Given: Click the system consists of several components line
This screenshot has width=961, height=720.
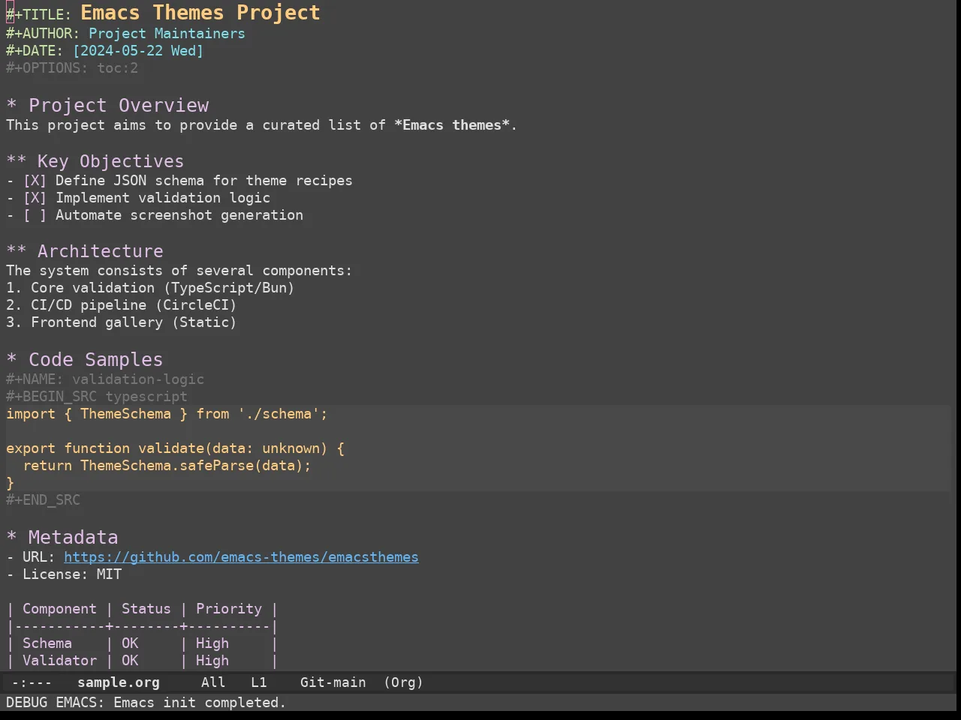Looking at the screenshot, I should 179,271.
